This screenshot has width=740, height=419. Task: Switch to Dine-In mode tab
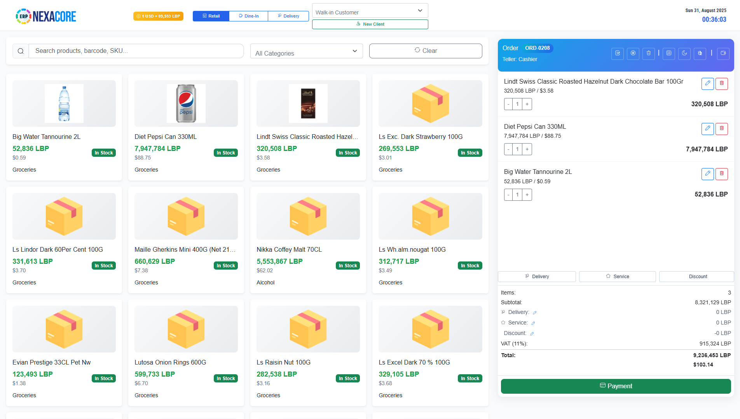(x=248, y=16)
